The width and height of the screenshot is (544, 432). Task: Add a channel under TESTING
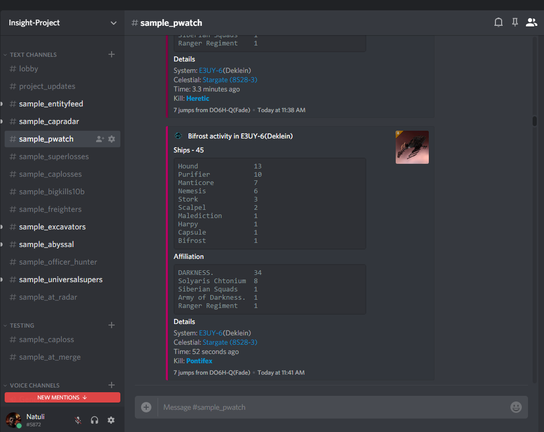112,325
